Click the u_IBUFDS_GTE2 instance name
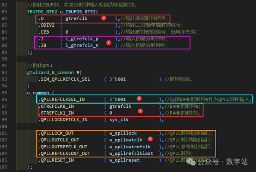Image resolution: width=256 pixels, height=172 pixels. [x=78, y=12]
